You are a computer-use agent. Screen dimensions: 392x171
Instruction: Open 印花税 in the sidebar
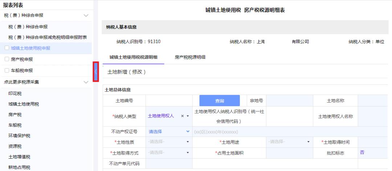click(x=15, y=93)
